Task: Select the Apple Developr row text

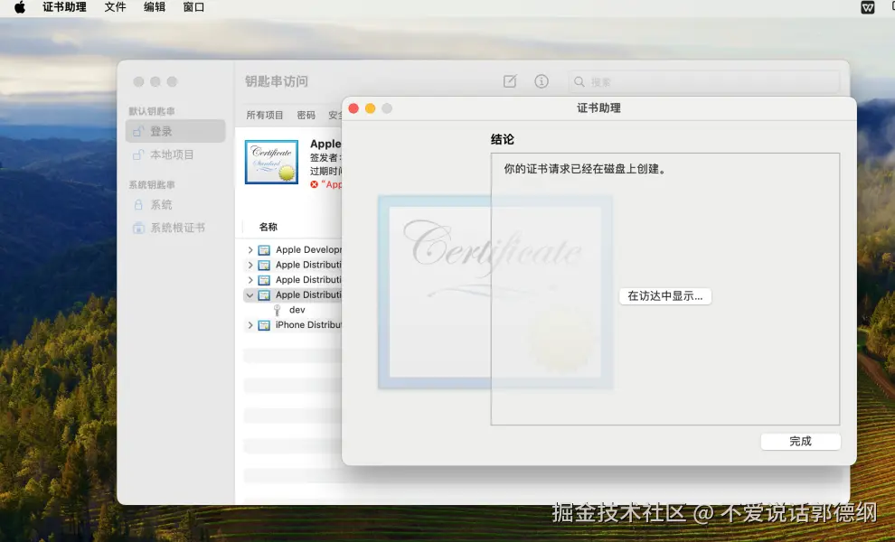Action: [x=308, y=250]
